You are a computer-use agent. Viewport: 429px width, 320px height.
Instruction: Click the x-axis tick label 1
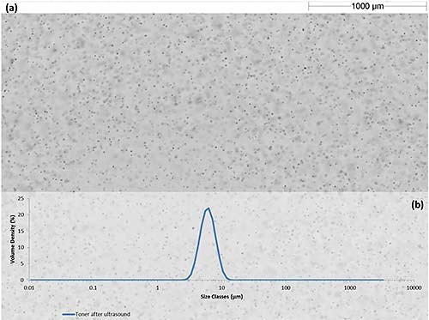tap(157, 287)
